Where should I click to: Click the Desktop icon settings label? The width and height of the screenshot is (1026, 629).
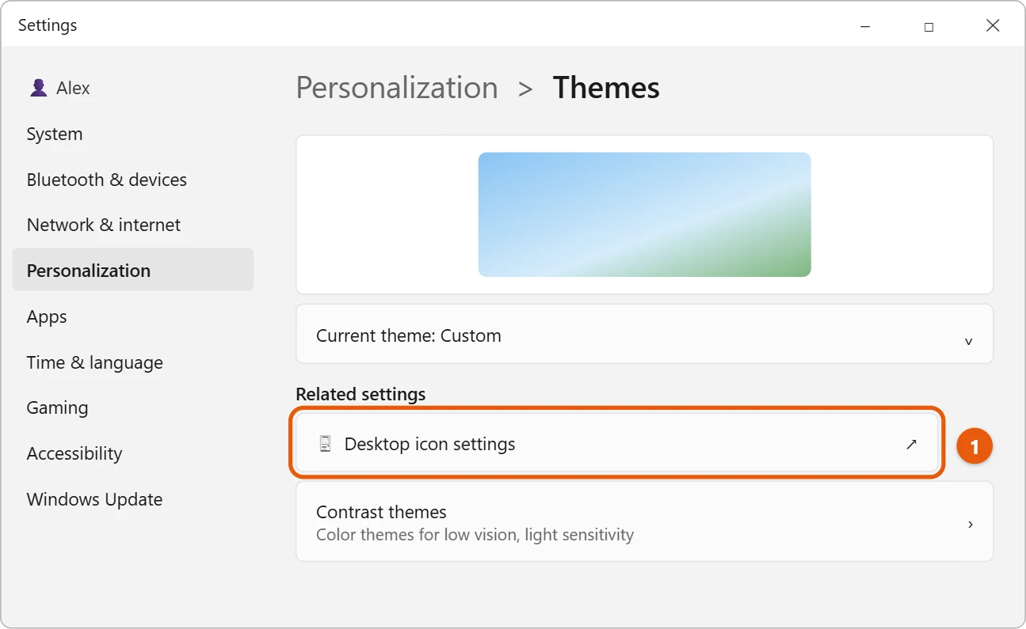[429, 444]
